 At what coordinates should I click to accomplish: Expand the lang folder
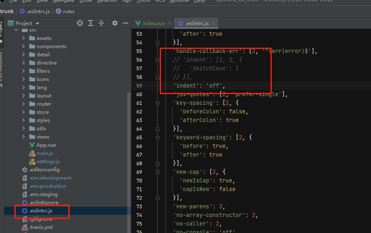click(x=23, y=88)
